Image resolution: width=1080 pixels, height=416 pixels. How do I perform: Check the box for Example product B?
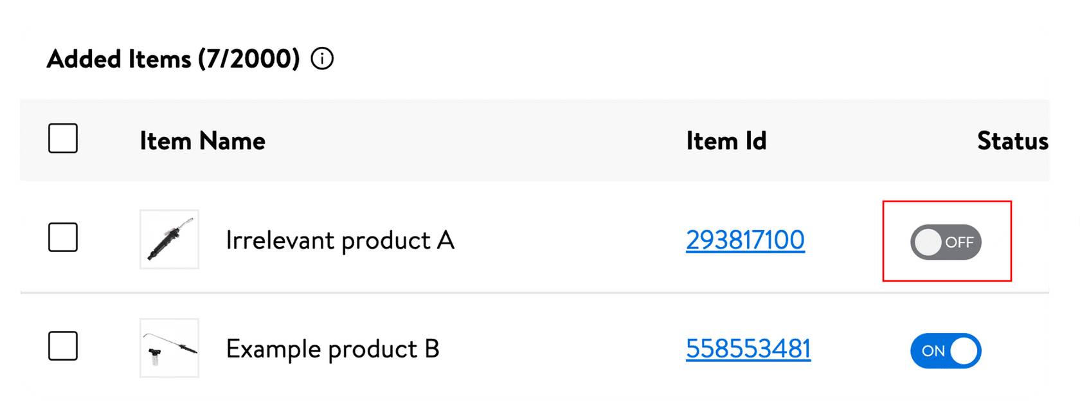63,346
